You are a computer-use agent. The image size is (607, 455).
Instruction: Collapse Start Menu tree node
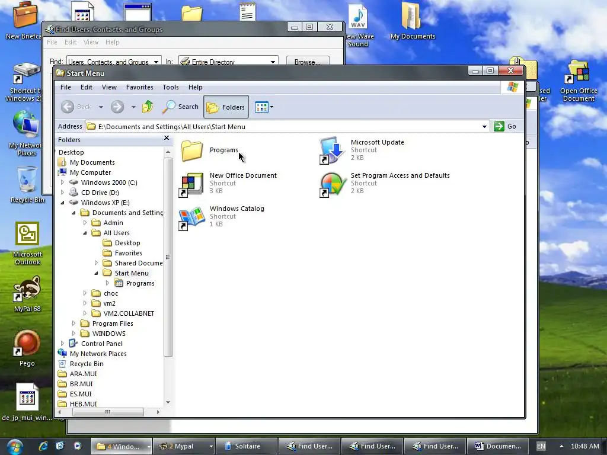(x=97, y=273)
